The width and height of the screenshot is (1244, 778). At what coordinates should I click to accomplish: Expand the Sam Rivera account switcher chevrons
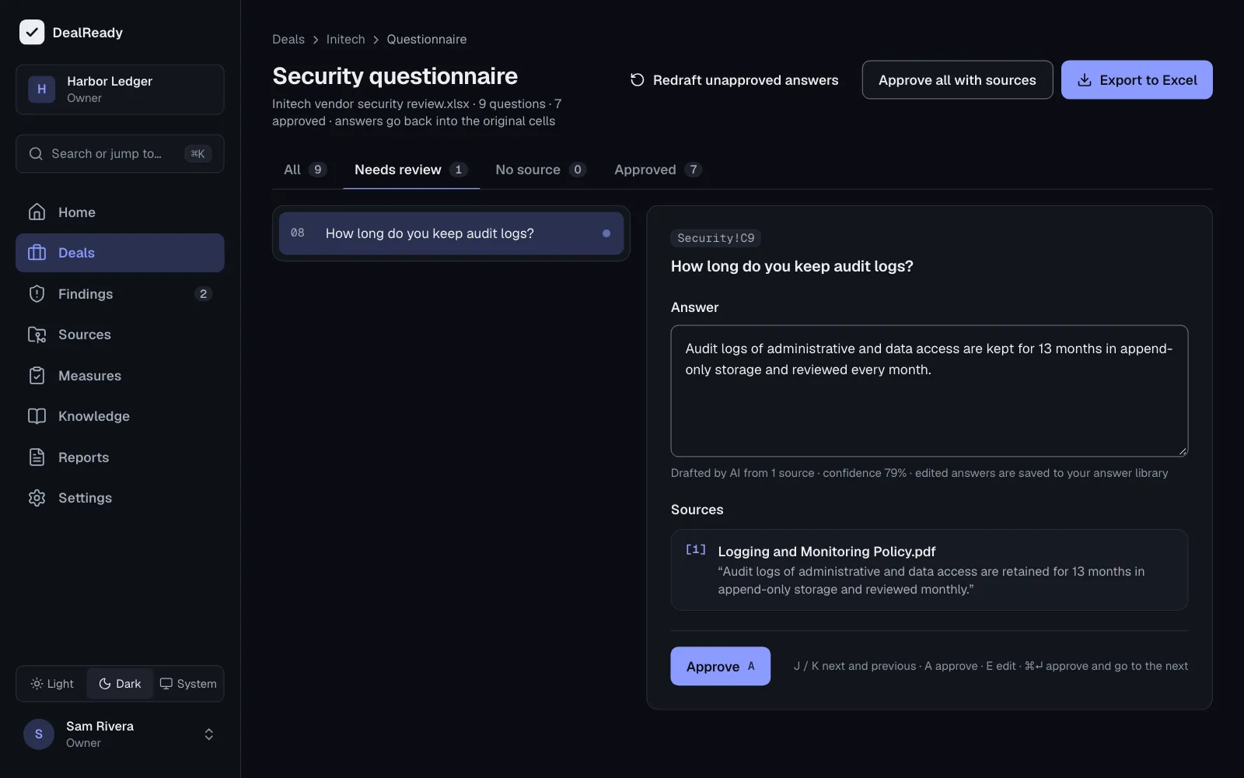[x=208, y=734]
